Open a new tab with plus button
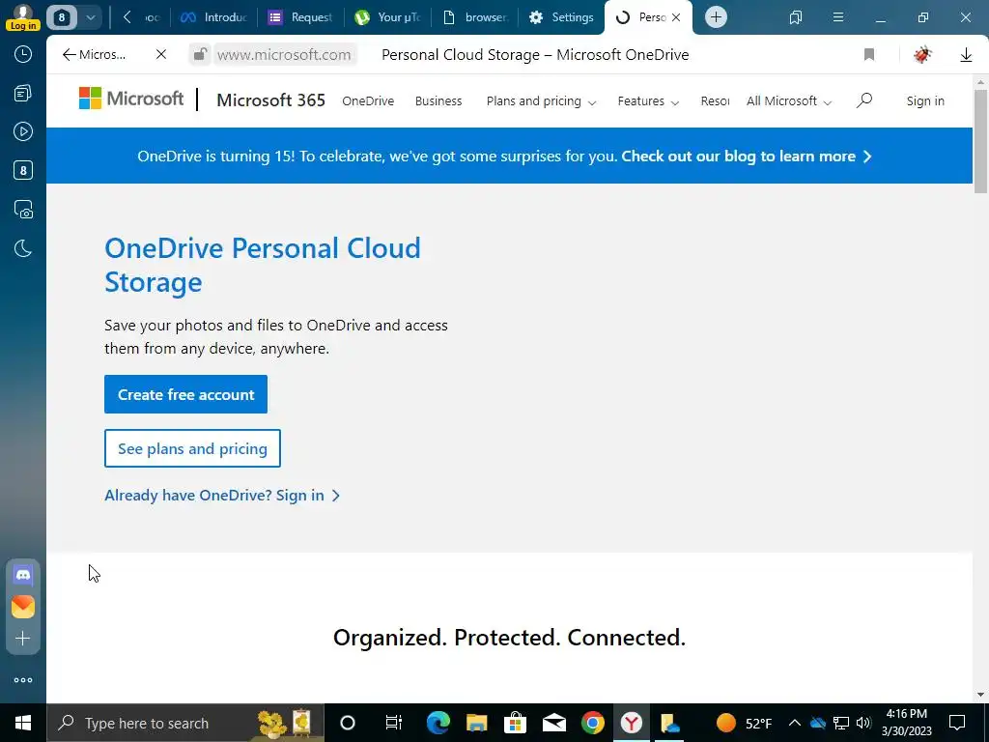This screenshot has height=742, width=989. coord(716,17)
